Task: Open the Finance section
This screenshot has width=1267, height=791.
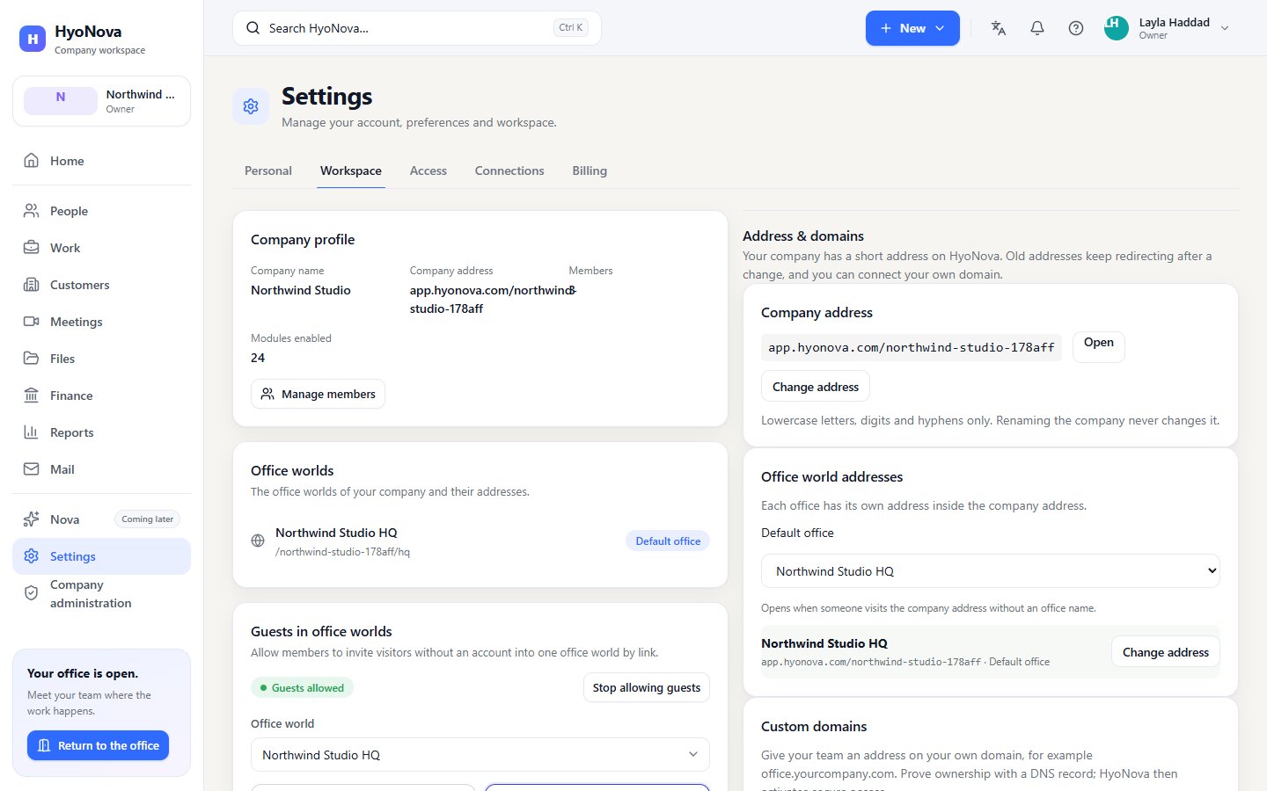Action: pyautogui.click(x=101, y=395)
